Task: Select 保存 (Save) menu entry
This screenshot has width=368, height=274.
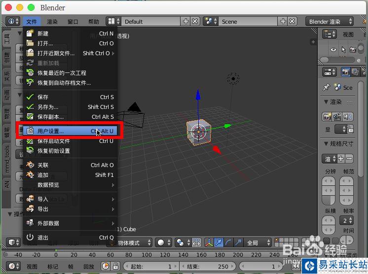Action: click(70, 97)
